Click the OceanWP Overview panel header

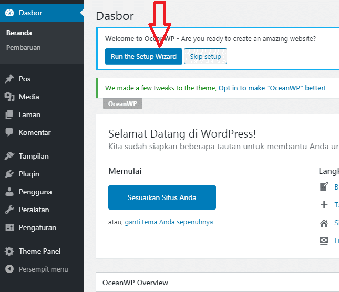tap(217, 282)
